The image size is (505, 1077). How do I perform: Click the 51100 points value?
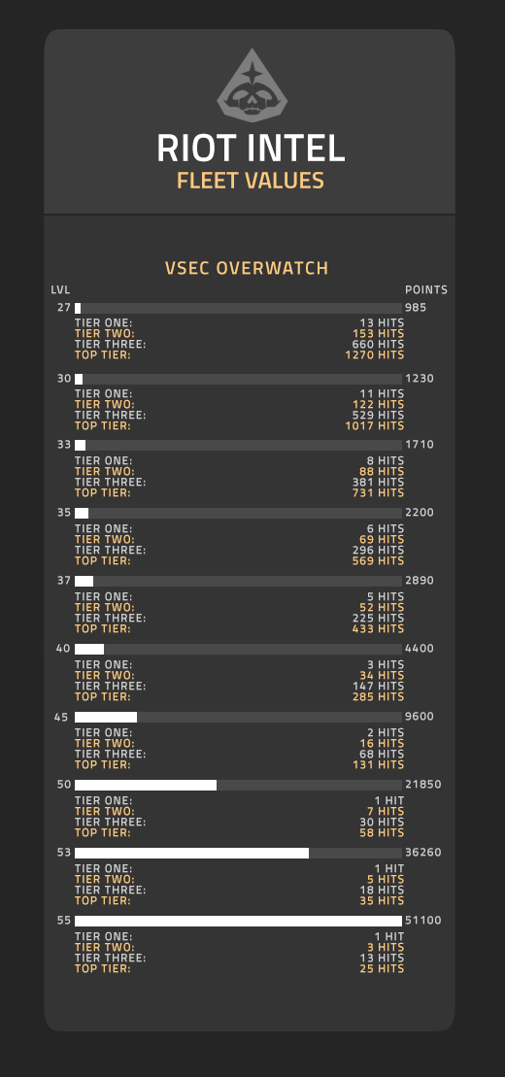[x=423, y=921]
